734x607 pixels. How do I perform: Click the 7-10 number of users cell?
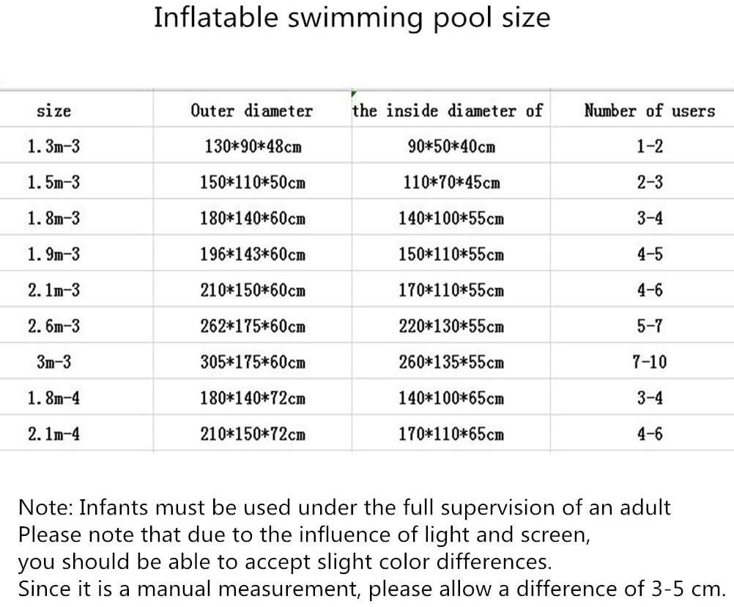[x=649, y=362]
